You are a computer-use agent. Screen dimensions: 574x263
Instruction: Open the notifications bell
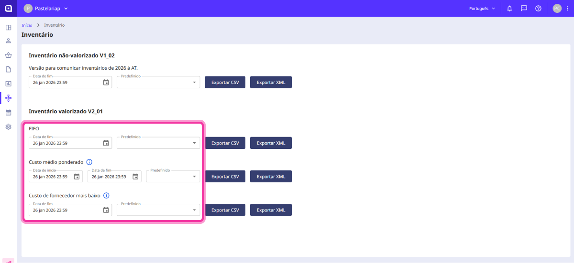pyautogui.click(x=509, y=8)
